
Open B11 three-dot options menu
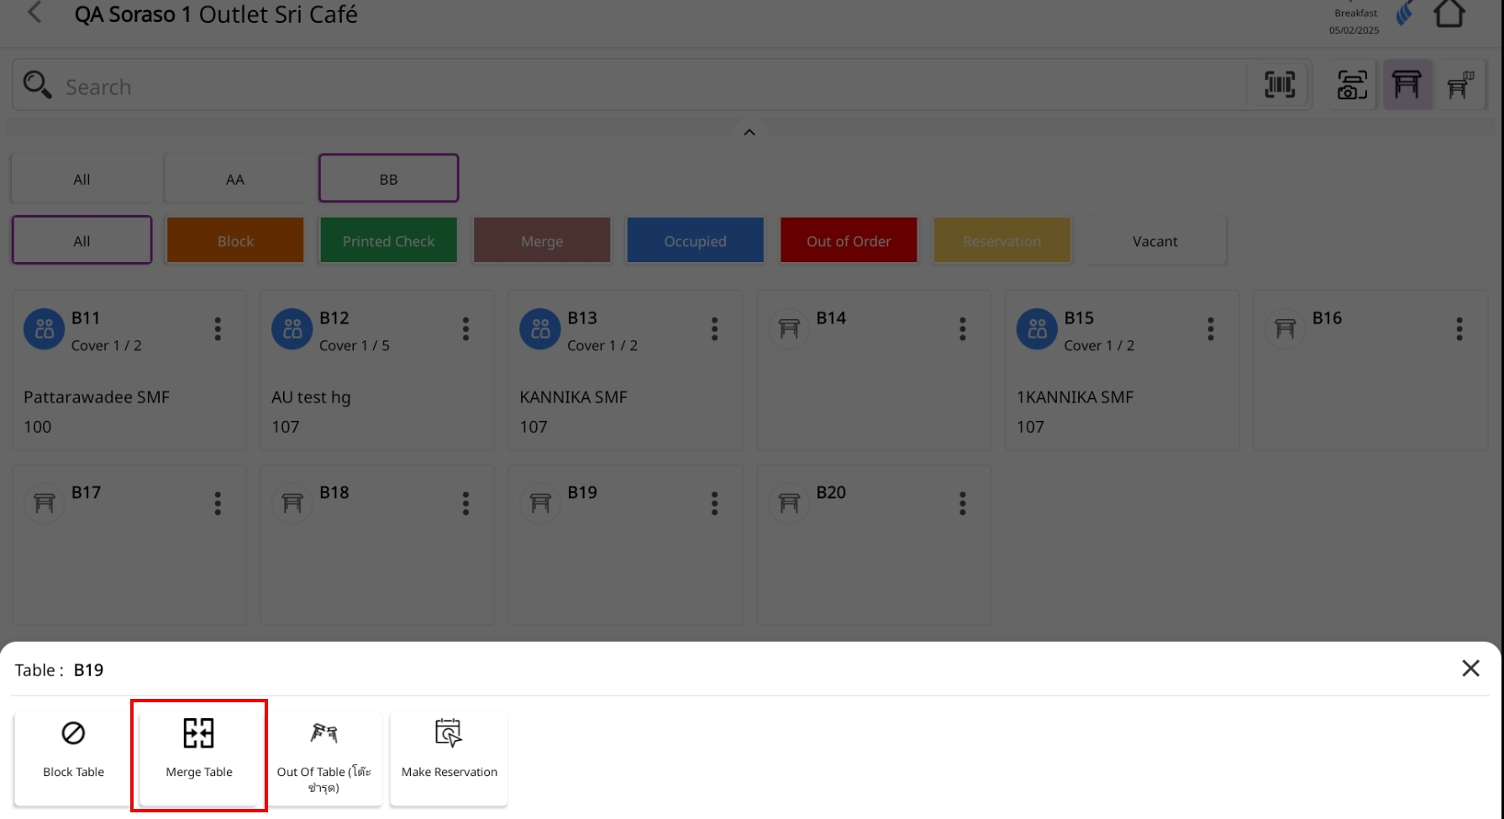pyautogui.click(x=218, y=329)
